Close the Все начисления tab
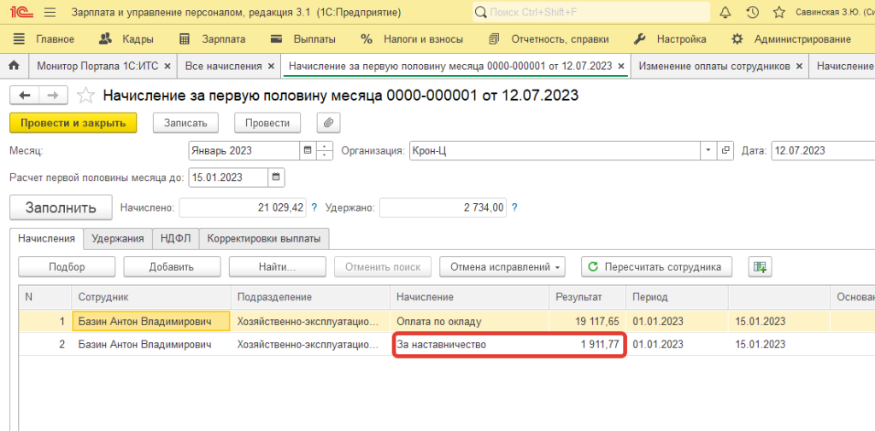The width and height of the screenshot is (875, 431). [271, 66]
